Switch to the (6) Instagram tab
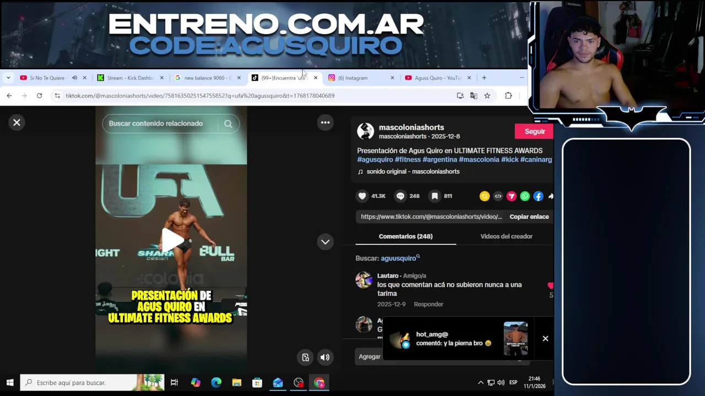 354,78
